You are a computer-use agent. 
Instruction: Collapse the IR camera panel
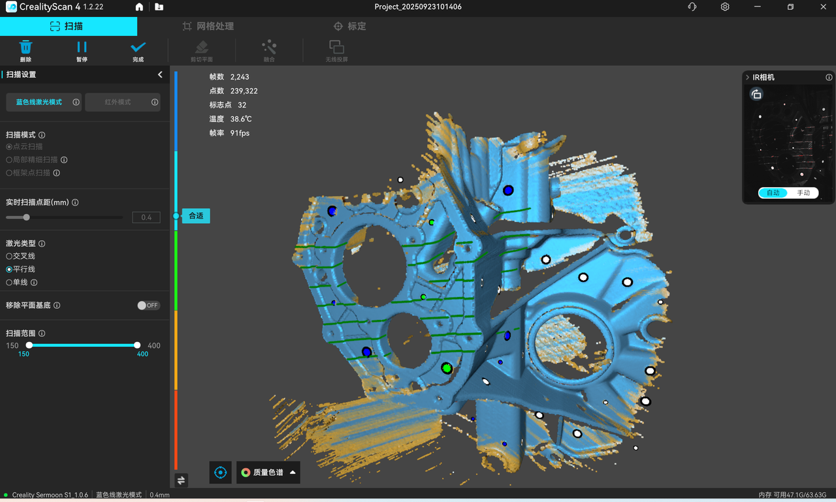748,78
